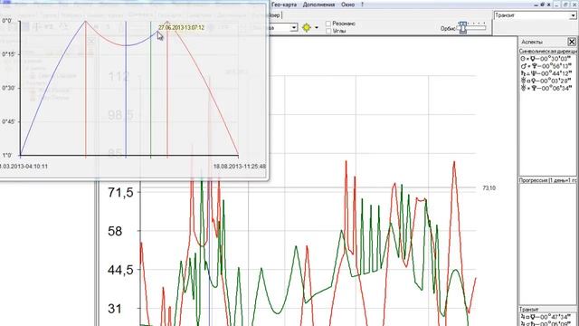Click the 18.08.2013-11:25:48 end date label
Screen dimensions: 579x326
click(x=239, y=167)
